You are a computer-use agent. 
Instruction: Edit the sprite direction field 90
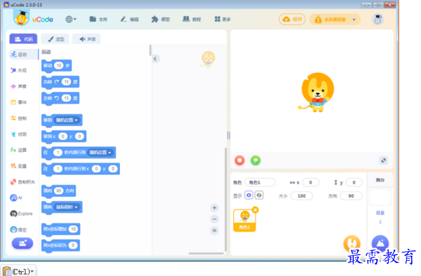coord(351,196)
